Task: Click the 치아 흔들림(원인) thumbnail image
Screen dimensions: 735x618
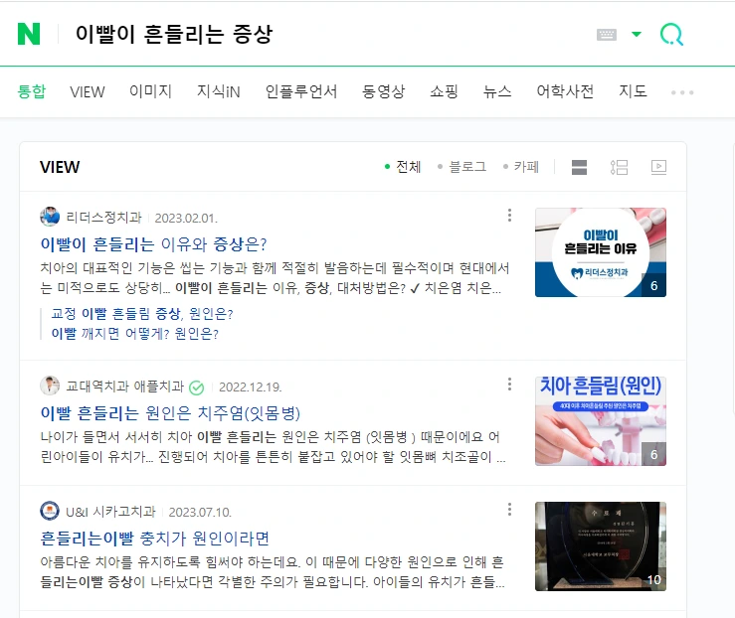Action: pos(601,421)
